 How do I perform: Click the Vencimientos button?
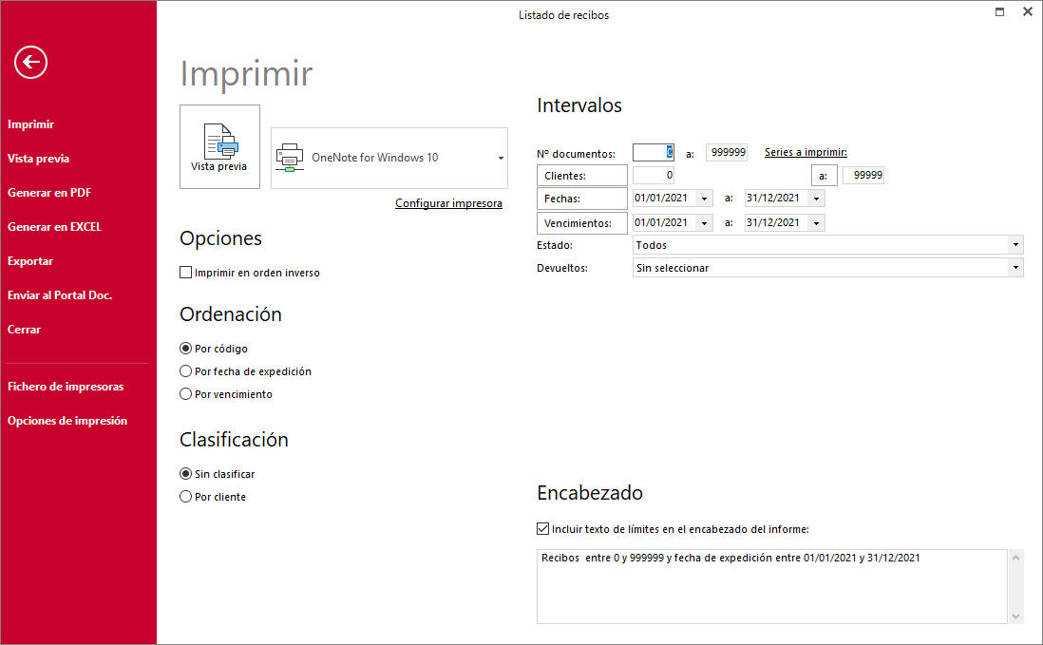tap(582, 222)
